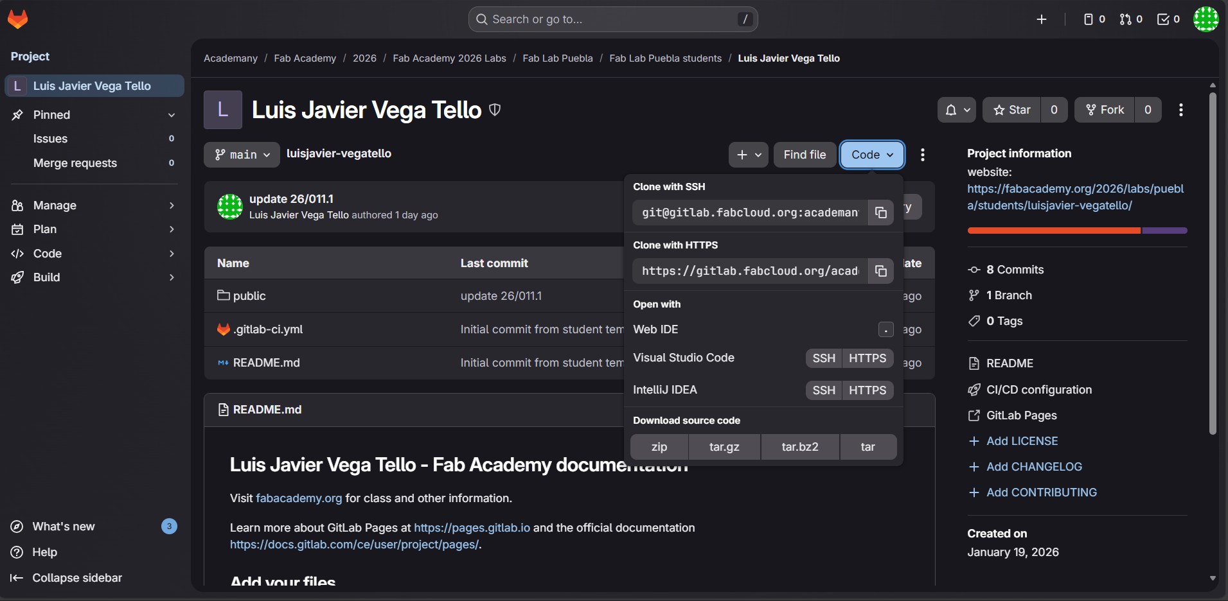Open the to-do list icon in top bar
This screenshot has height=601, width=1228.
pyautogui.click(x=1167, y=19)
